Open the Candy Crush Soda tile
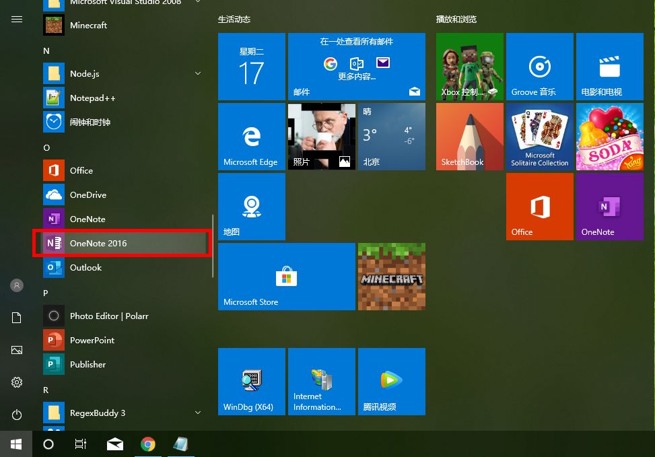The height and width of the screenshot is (457, 655). pyautogui.click(x=610, y=137)
